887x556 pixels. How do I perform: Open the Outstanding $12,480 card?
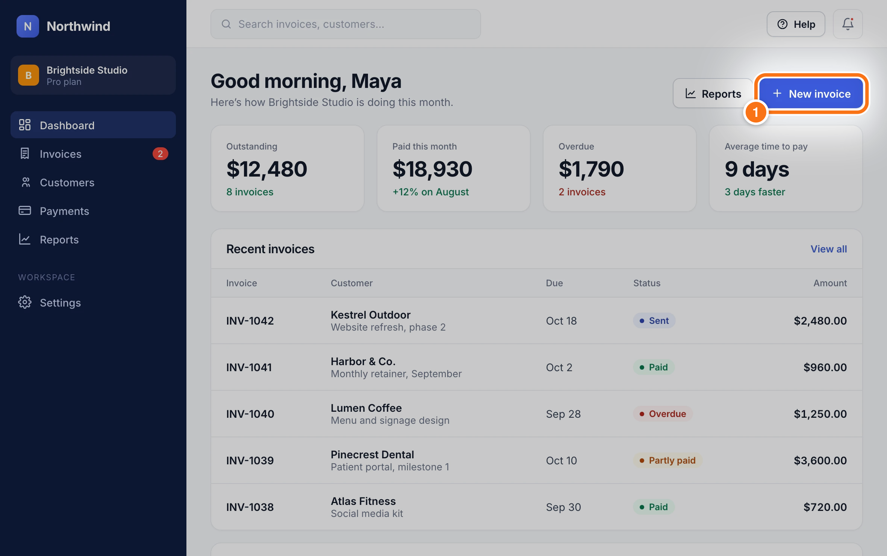click(288, 168)
